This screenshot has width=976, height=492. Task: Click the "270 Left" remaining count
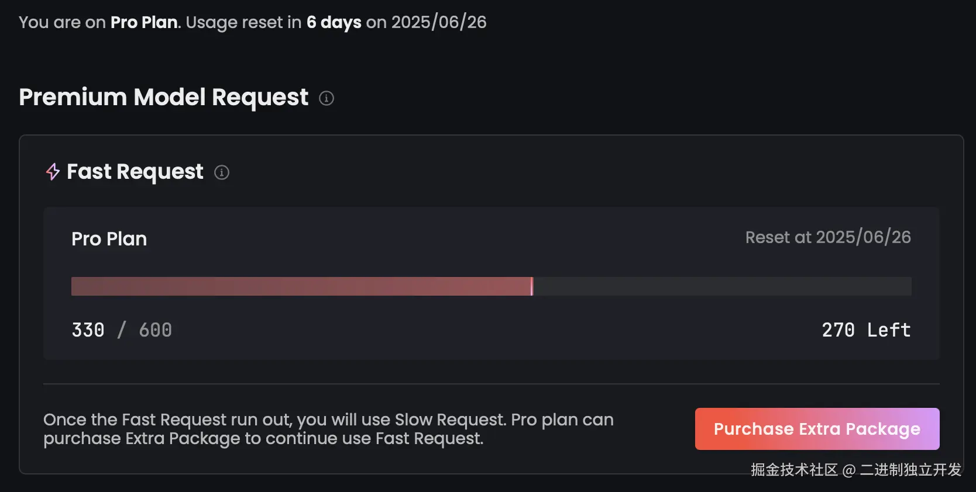pos(866,330)
